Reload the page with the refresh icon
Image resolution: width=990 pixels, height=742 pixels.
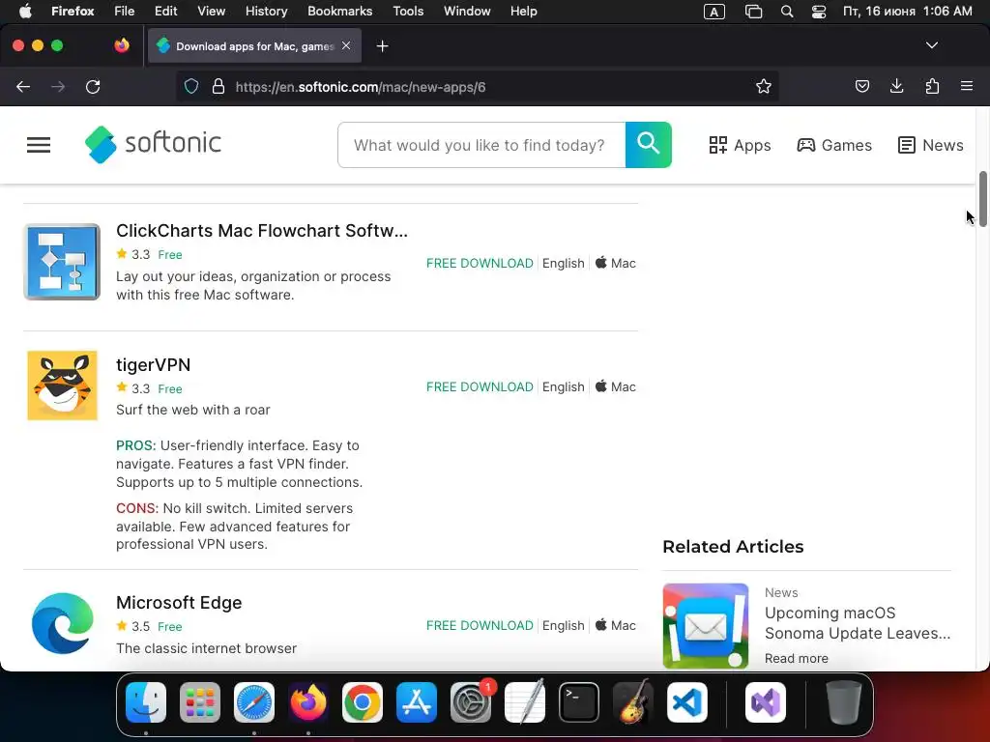tap(93, 86)
